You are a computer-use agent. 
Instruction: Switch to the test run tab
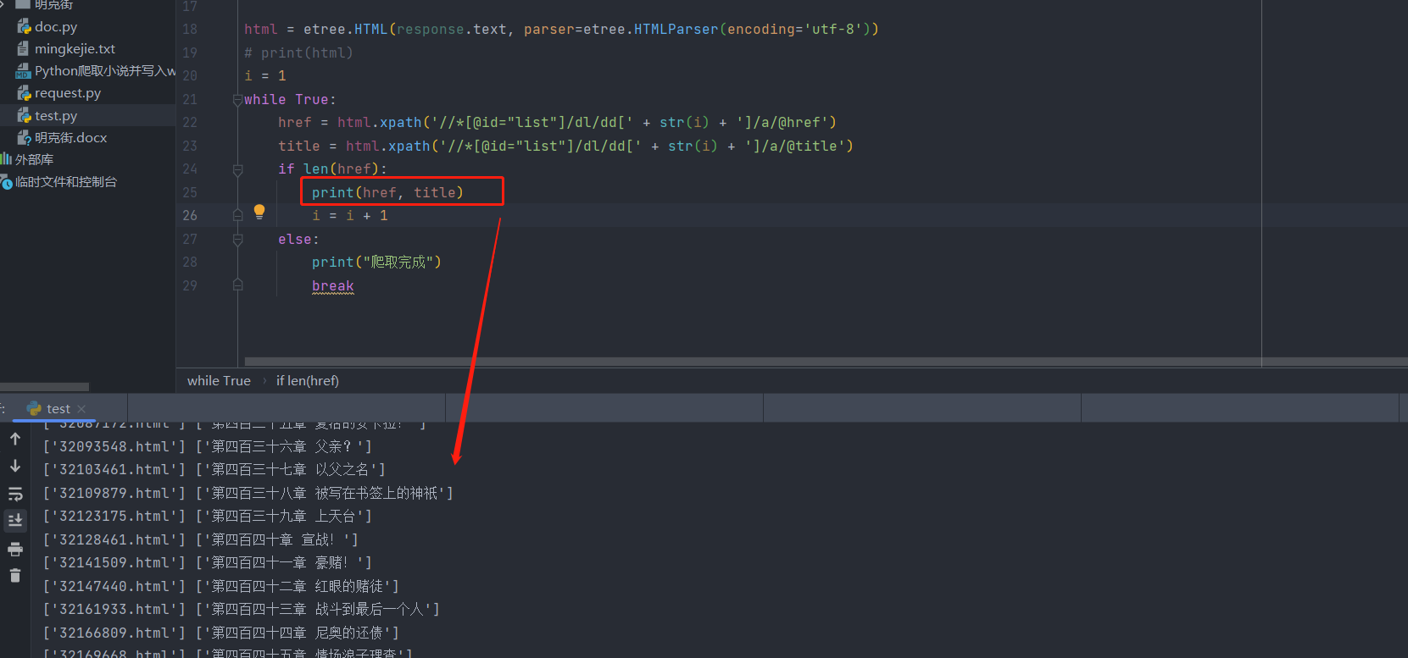point(58,409)
